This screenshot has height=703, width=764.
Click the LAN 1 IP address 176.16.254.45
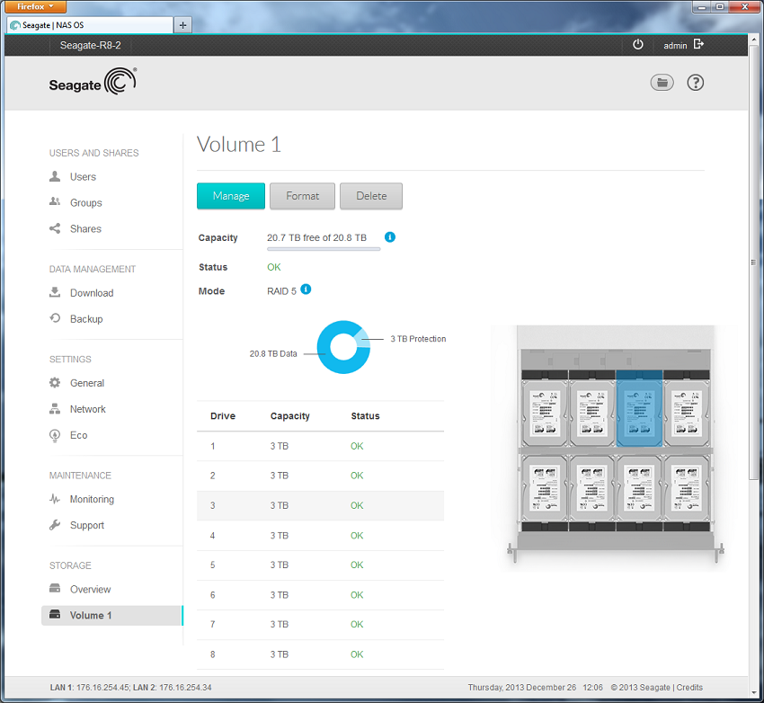click(102, 688)
